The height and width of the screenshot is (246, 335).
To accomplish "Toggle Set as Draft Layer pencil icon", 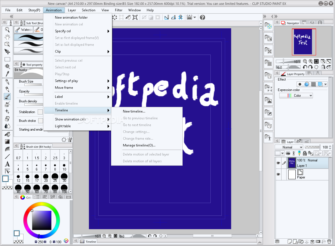I will 299,153.
